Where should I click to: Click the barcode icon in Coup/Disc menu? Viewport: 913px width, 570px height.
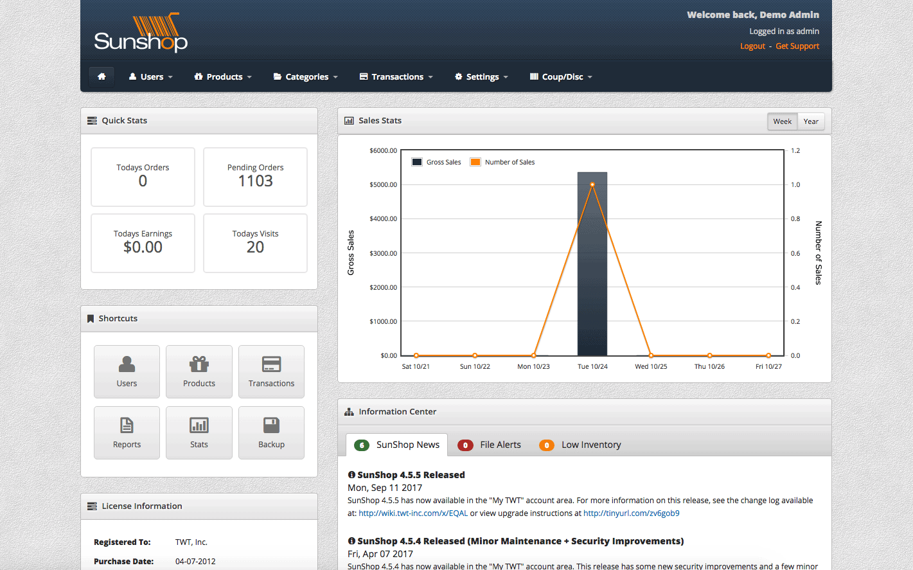click(534, 76)
